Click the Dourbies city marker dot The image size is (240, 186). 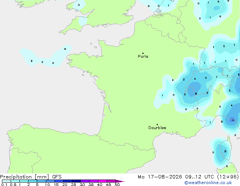pyautogui.click(x=157, y=125)
